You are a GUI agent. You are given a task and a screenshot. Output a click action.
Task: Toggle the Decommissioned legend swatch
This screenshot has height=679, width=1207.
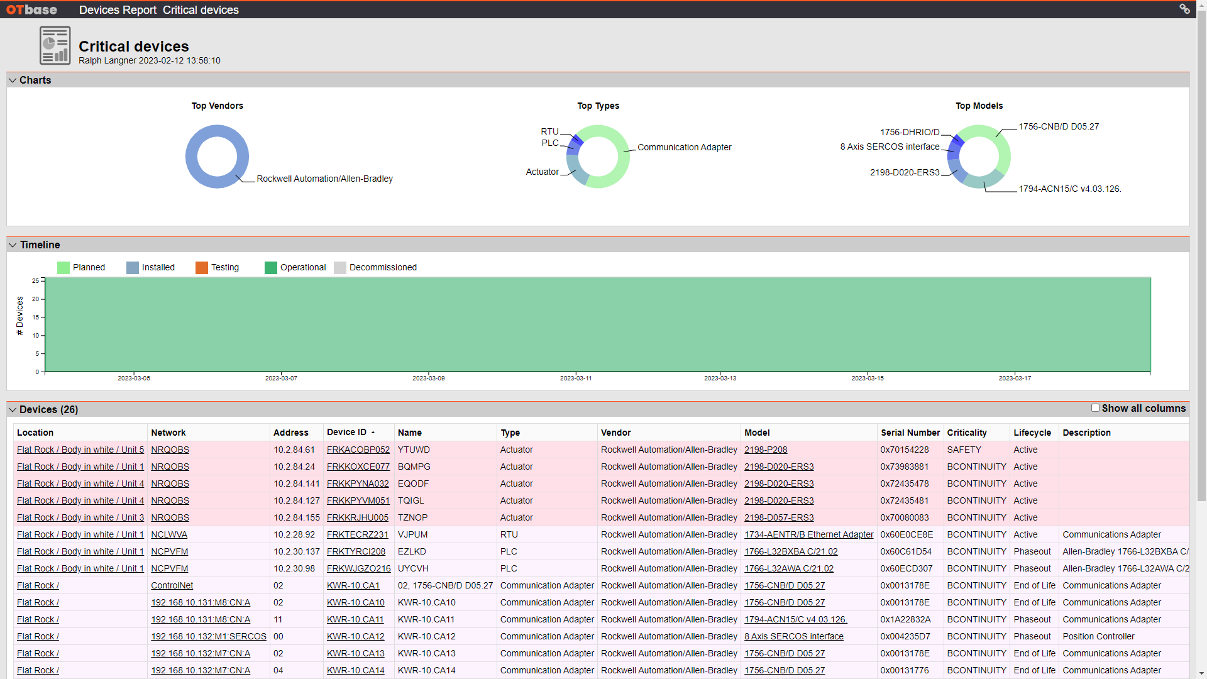[340, 268]
